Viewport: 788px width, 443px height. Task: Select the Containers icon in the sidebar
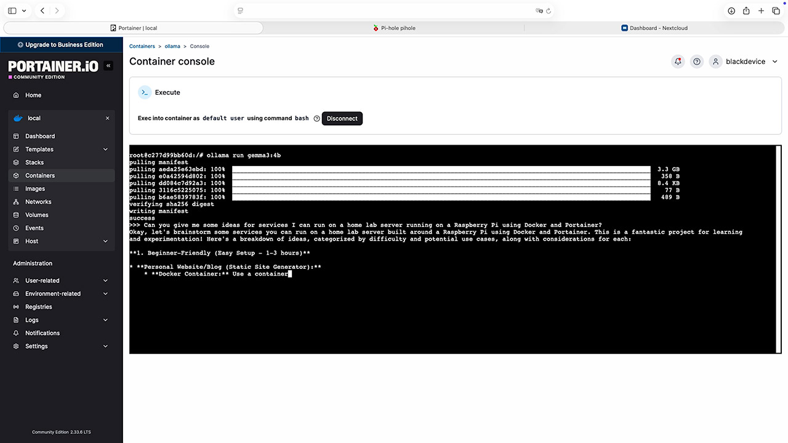[x=15, y=175]
